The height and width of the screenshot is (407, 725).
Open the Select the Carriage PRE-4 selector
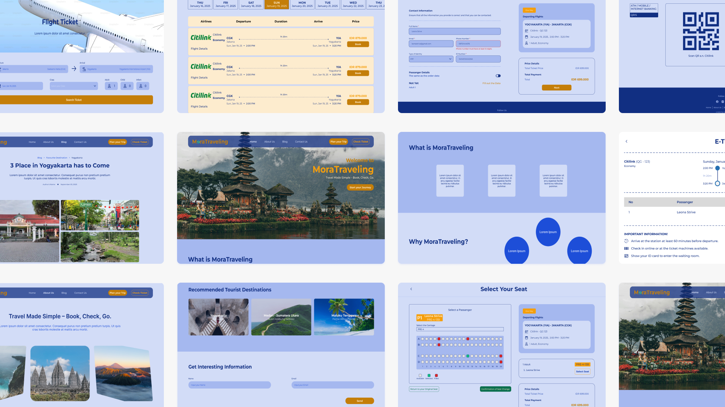point(460,329)
